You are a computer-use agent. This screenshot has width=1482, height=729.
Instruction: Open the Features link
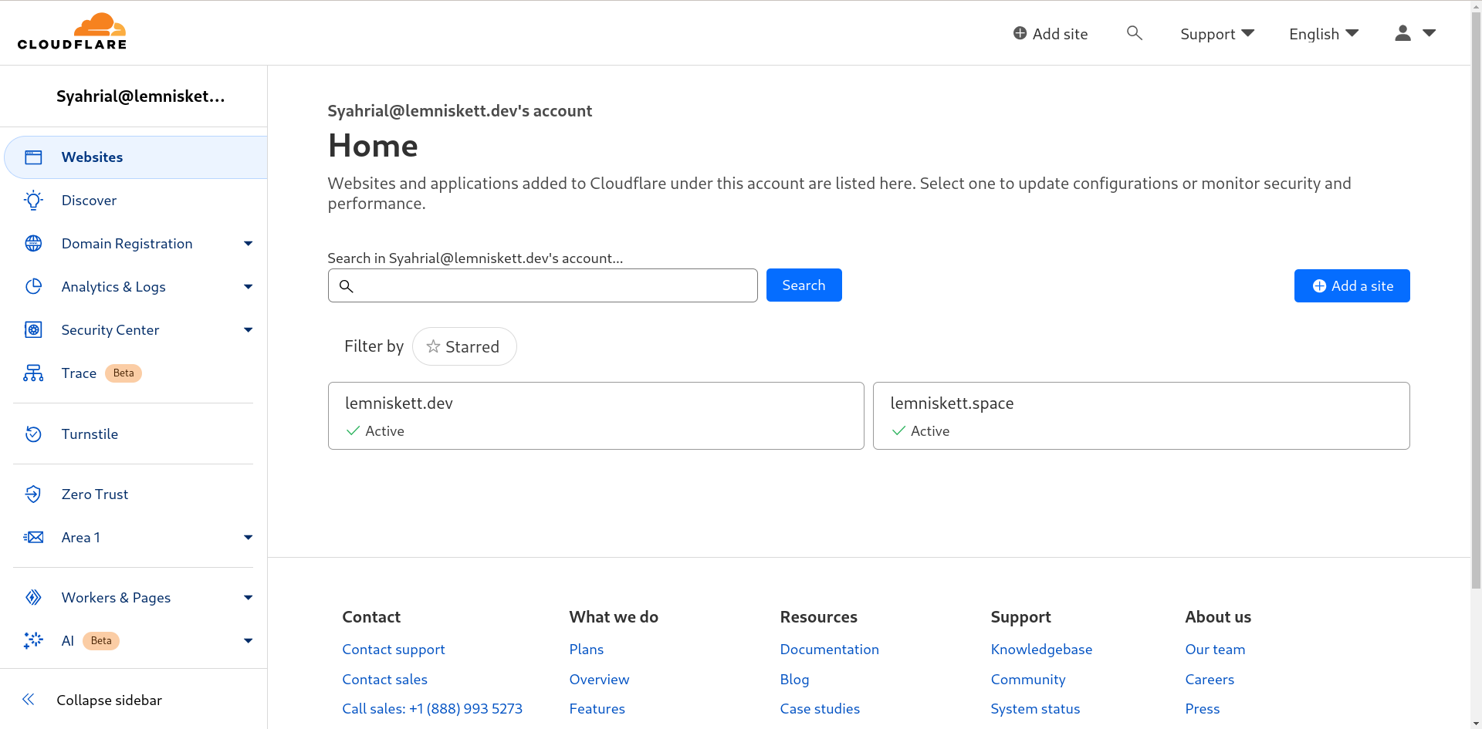coord(597,709)
